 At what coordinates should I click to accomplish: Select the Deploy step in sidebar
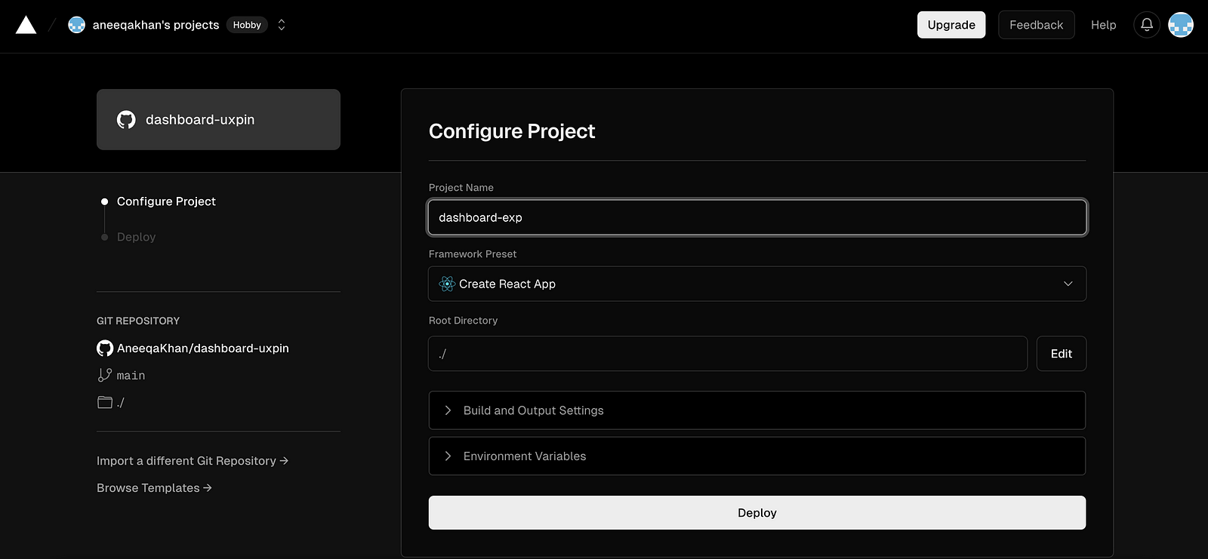pos(136,237)
